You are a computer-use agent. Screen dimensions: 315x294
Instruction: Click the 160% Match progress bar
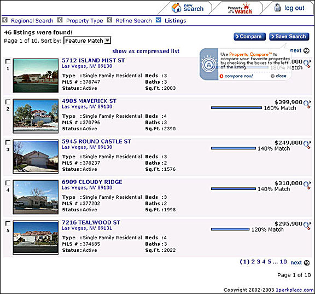click(236, 108)
